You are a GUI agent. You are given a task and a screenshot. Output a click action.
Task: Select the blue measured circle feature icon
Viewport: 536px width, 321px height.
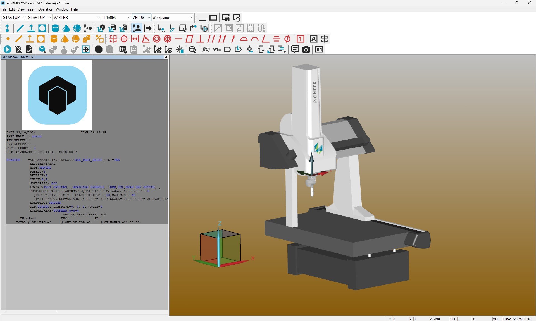(x=42, y=28)
